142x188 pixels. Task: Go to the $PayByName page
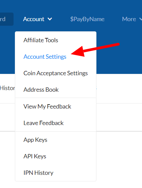tap(87, 19)
